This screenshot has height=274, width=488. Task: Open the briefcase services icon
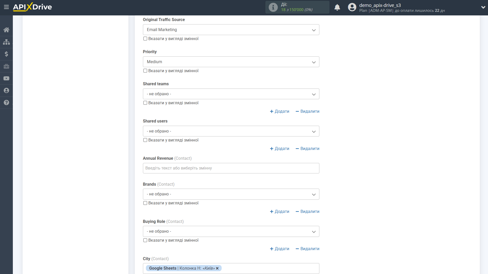tap(6, 66)
